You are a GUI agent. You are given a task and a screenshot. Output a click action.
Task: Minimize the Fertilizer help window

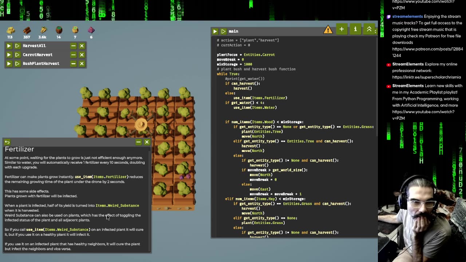coord(138,142)
